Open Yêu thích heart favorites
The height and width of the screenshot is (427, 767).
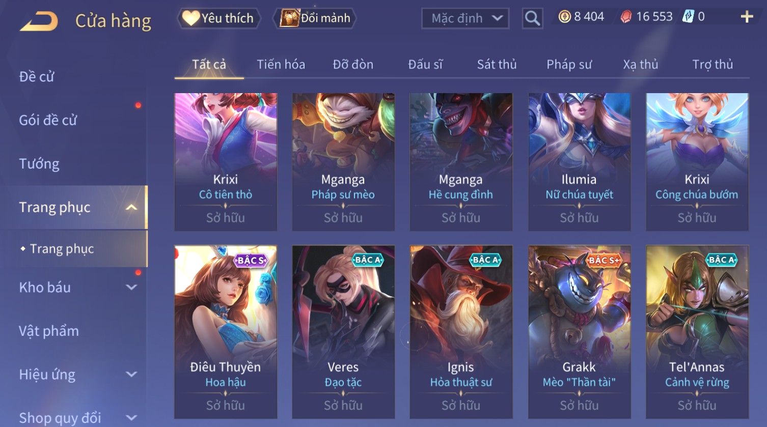point(219,18)
